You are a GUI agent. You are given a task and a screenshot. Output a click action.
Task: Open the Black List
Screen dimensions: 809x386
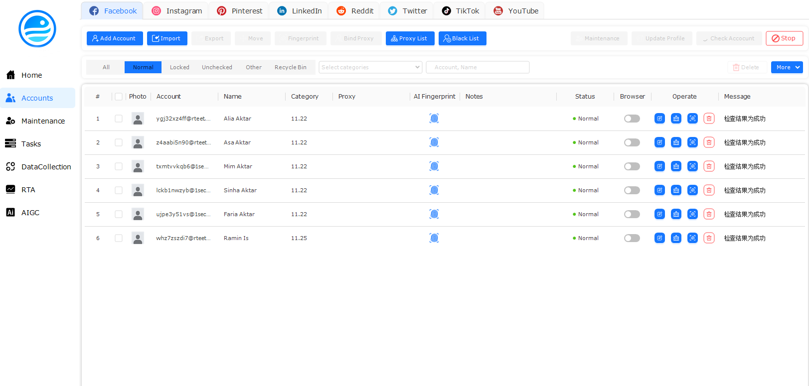coord(462,38)
